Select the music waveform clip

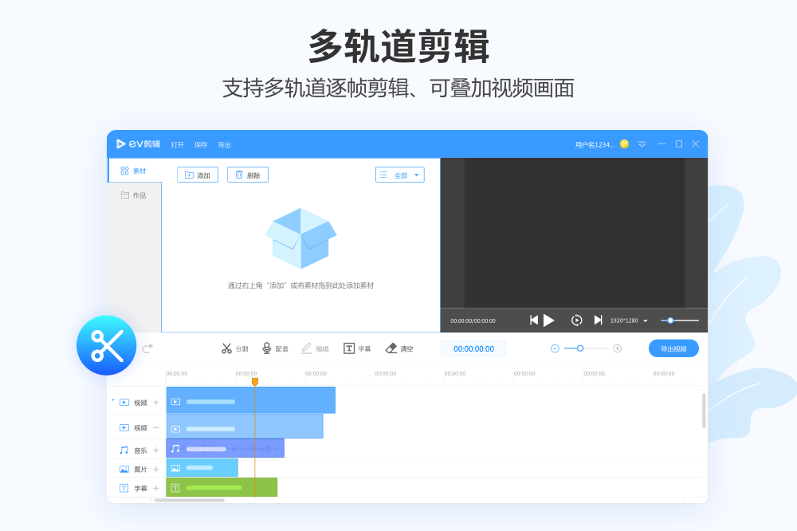click(x=226, y=448)
